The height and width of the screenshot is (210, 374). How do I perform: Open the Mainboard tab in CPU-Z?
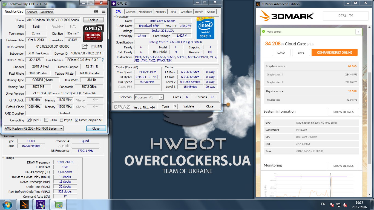[x=145, y=12]
